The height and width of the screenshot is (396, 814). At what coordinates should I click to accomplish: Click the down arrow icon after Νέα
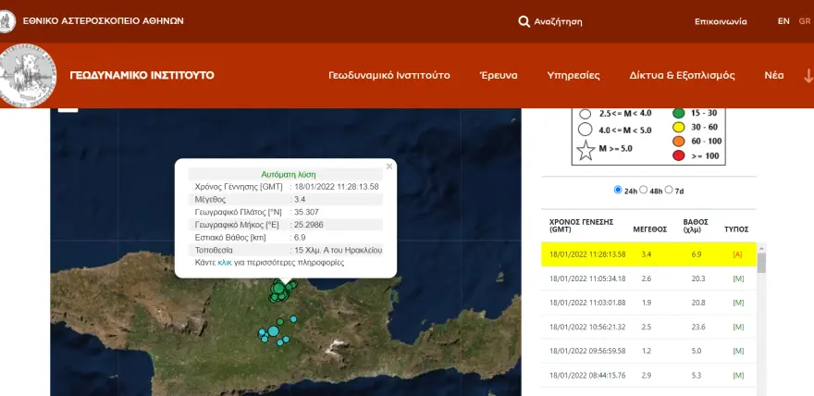click(x=808, y=76)
